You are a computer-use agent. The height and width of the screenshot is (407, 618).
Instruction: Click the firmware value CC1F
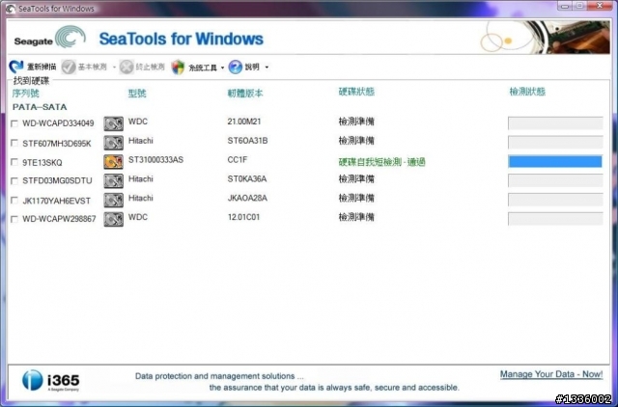pos(238,160)
